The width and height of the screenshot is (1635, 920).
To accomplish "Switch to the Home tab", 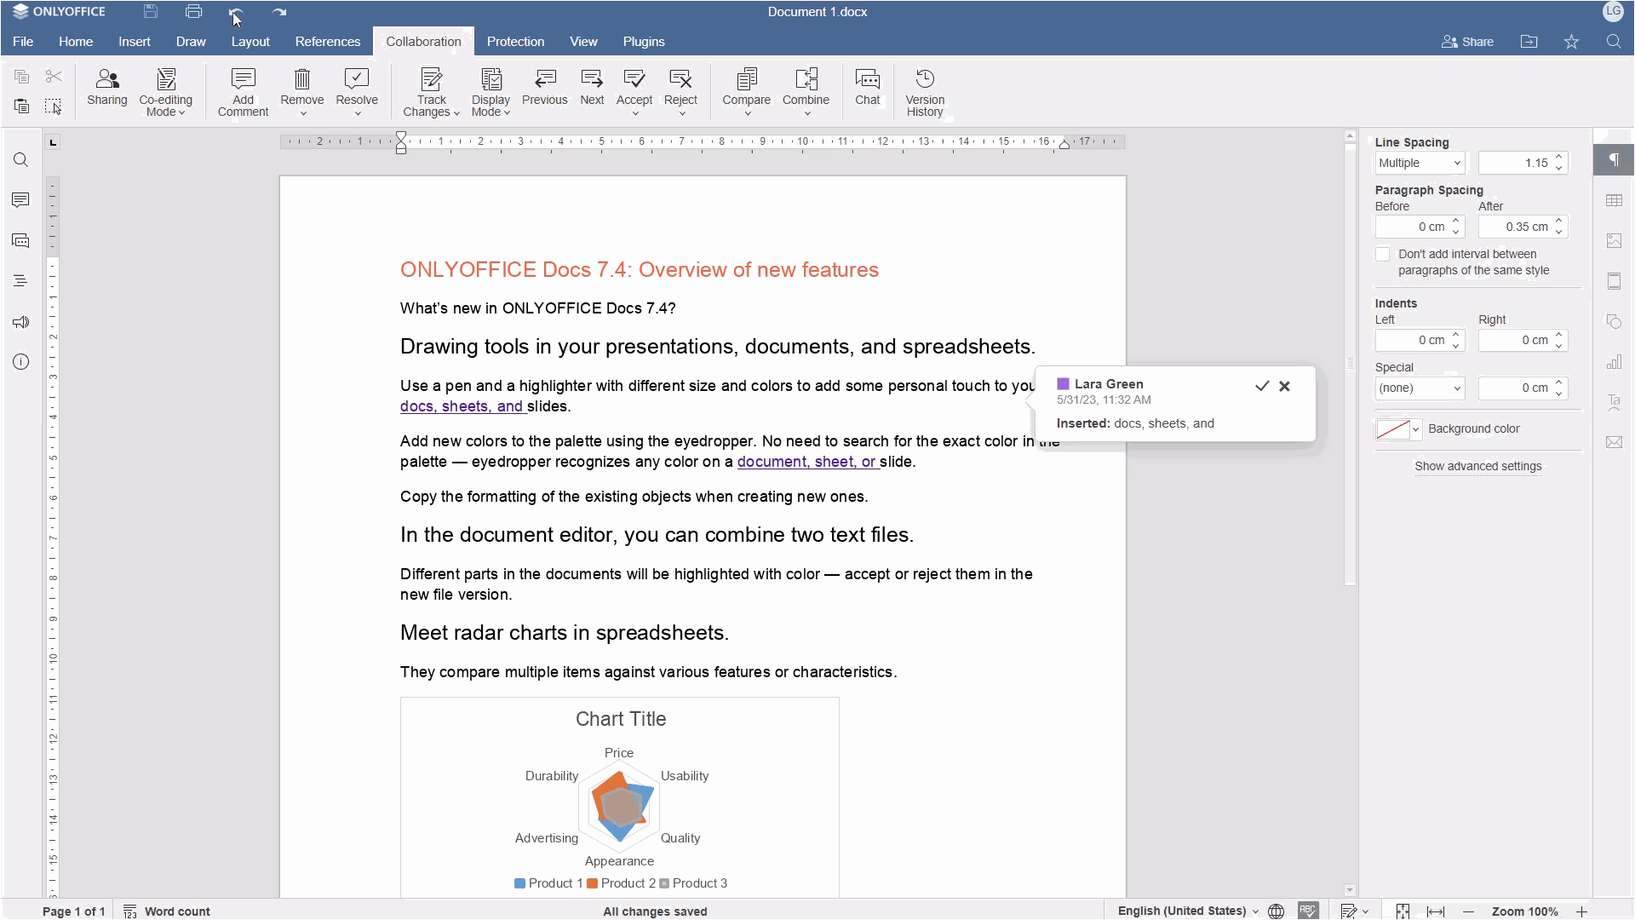I will (x=76, y=42).
